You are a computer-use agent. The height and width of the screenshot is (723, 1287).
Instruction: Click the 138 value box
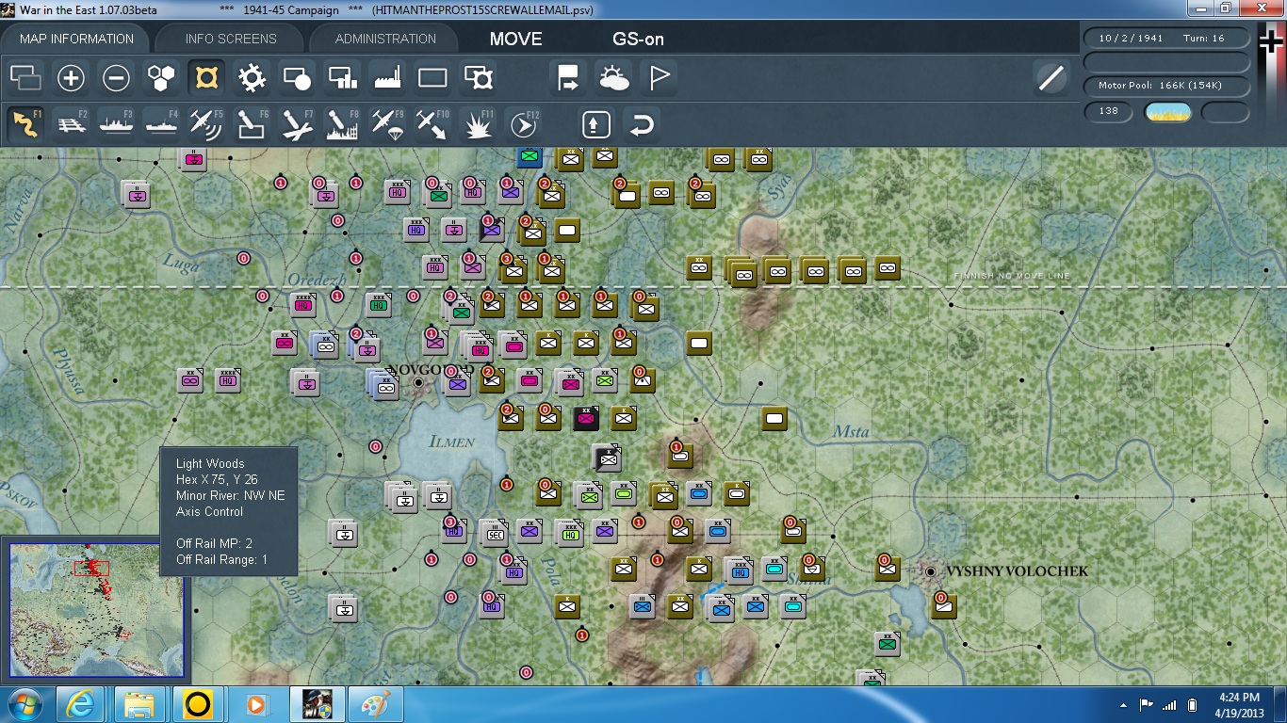point(1109,111)
